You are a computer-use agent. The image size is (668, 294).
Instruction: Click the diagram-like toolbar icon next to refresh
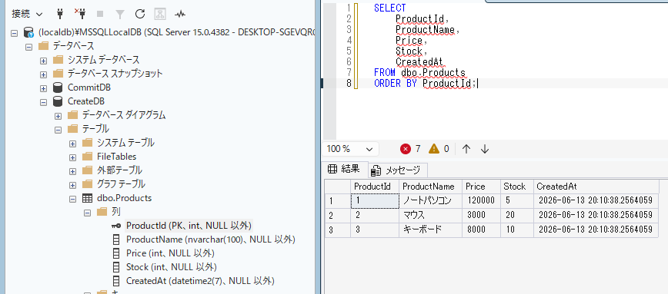tap(160, 14)
